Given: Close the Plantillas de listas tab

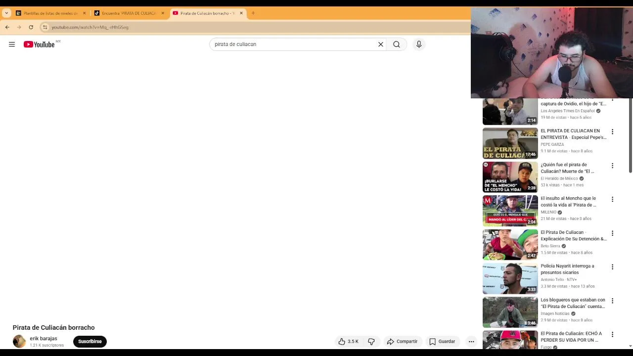Looking at the screenshot, I should click(x=85, y=13).
